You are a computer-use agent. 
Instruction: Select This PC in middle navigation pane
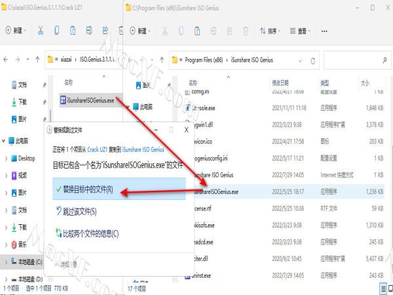pos(143,107)
